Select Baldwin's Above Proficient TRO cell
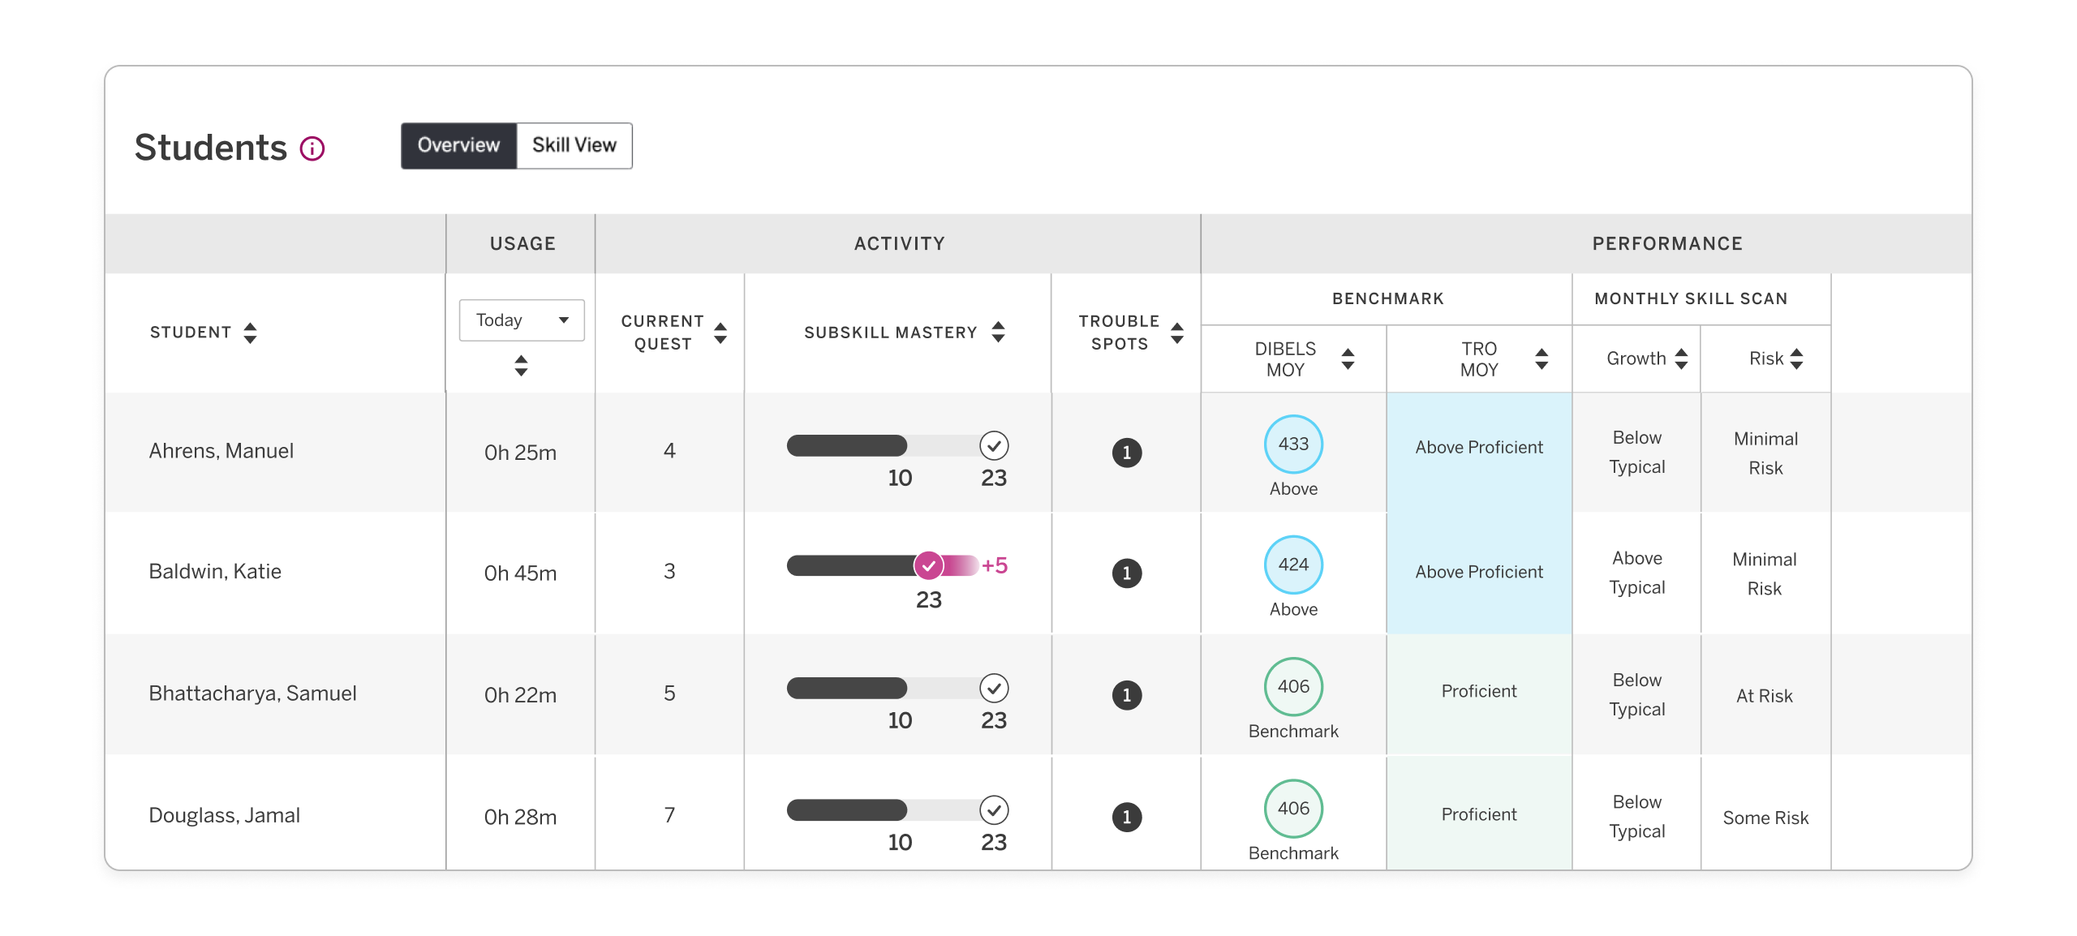The width and height of the screenshot is (2077, 936). [x=1478, y=572]
